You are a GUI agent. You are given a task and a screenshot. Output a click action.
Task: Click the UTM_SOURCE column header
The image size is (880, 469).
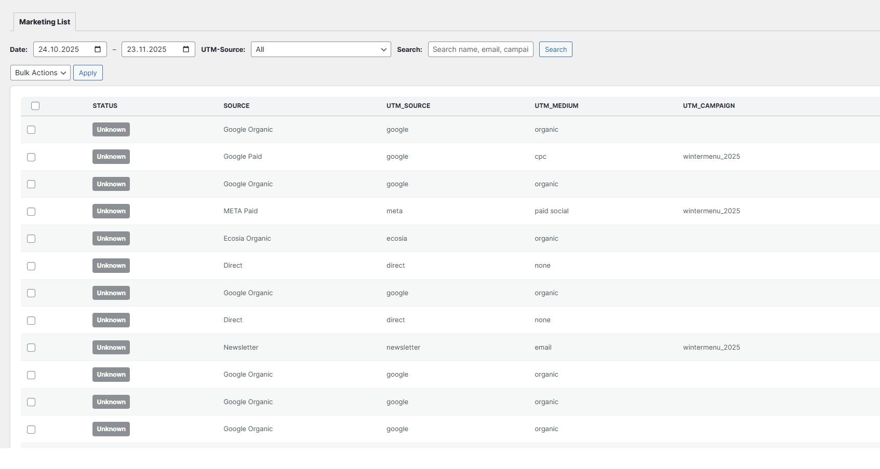click(x=408, y=106)
